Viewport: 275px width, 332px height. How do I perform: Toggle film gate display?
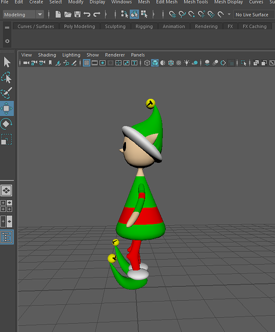[x=95, y=63]
